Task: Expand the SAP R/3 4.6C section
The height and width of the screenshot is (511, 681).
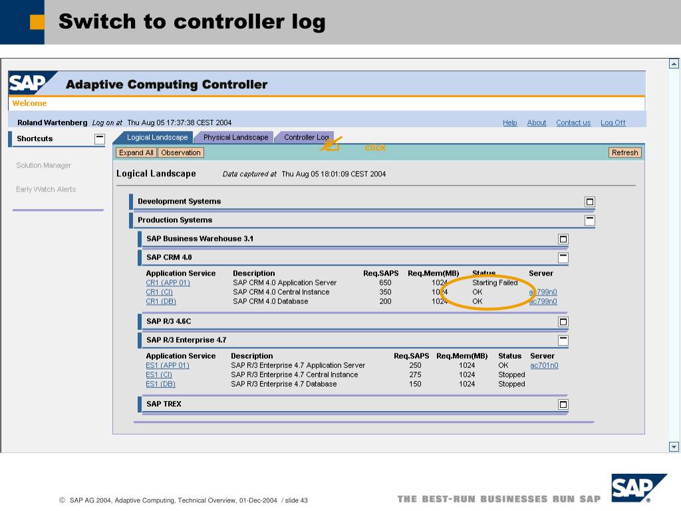Action: click(563, 321)
